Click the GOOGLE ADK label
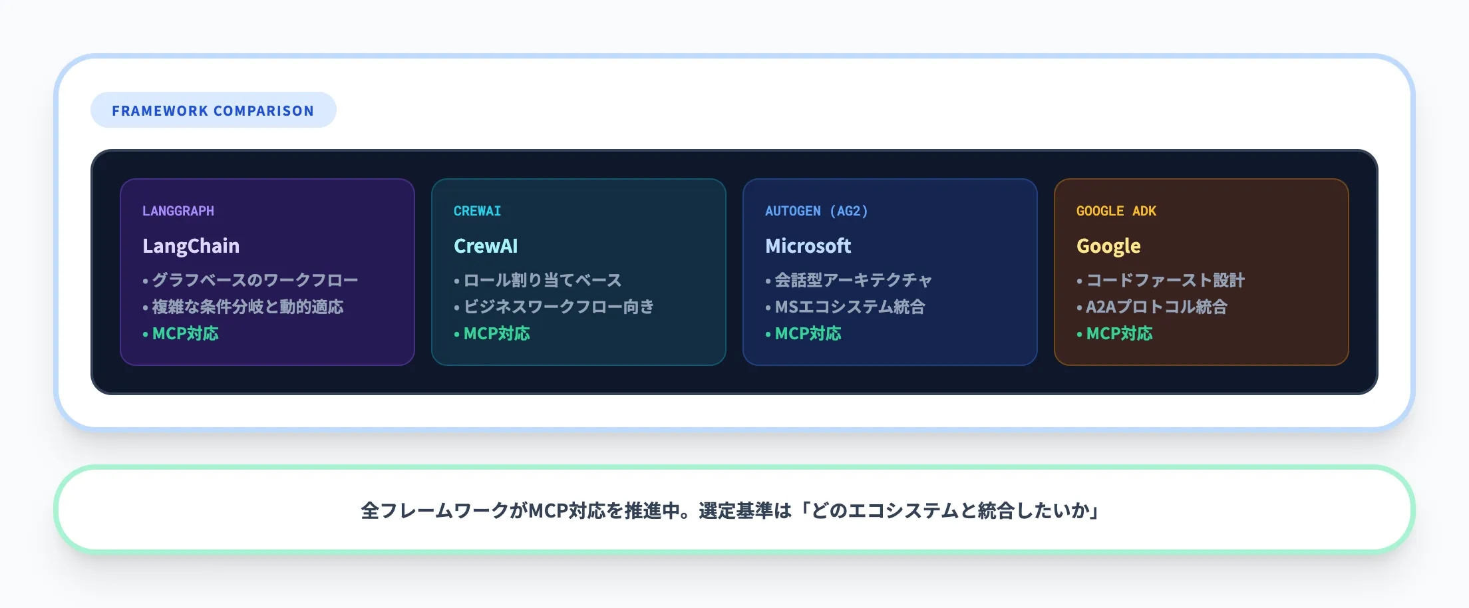1469x608 pixels. point(1117,211)
